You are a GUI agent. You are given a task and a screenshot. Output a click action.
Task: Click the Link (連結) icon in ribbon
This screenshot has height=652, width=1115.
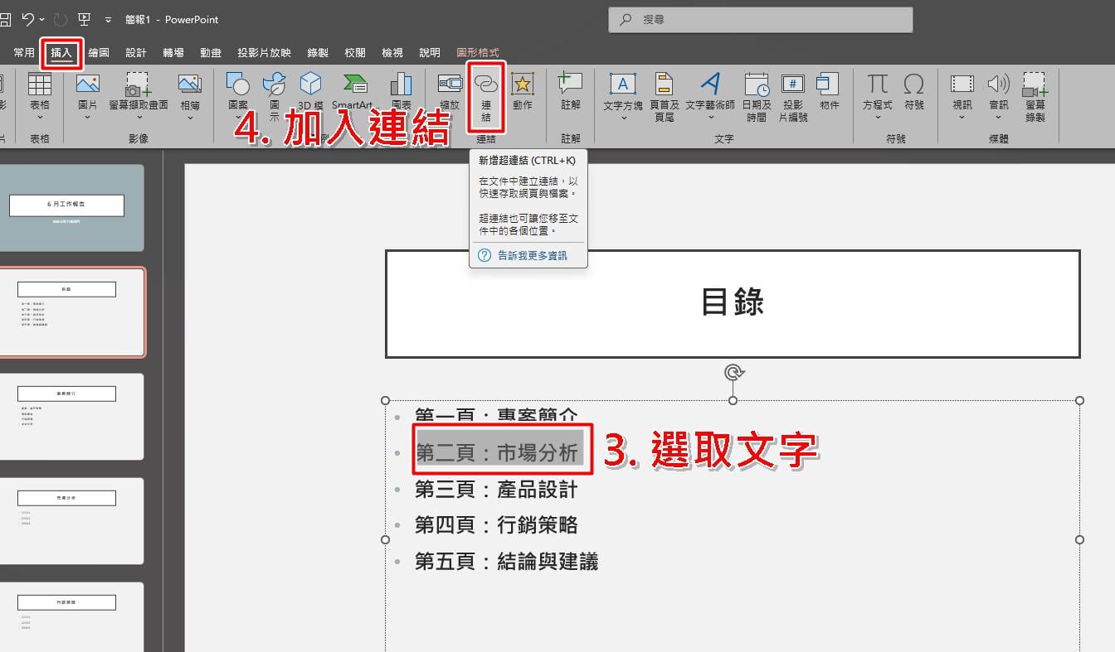tap(486, 85)
